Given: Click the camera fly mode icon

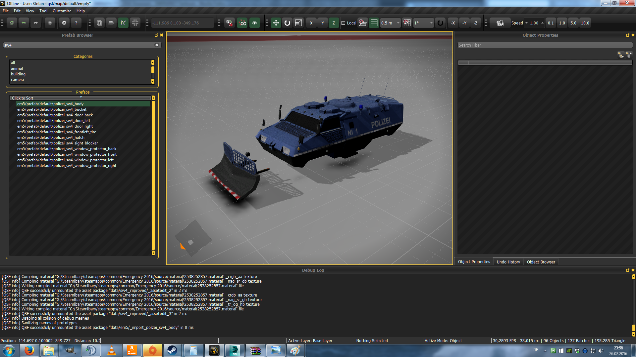Looking at the screenshot, I should (500, 23).
